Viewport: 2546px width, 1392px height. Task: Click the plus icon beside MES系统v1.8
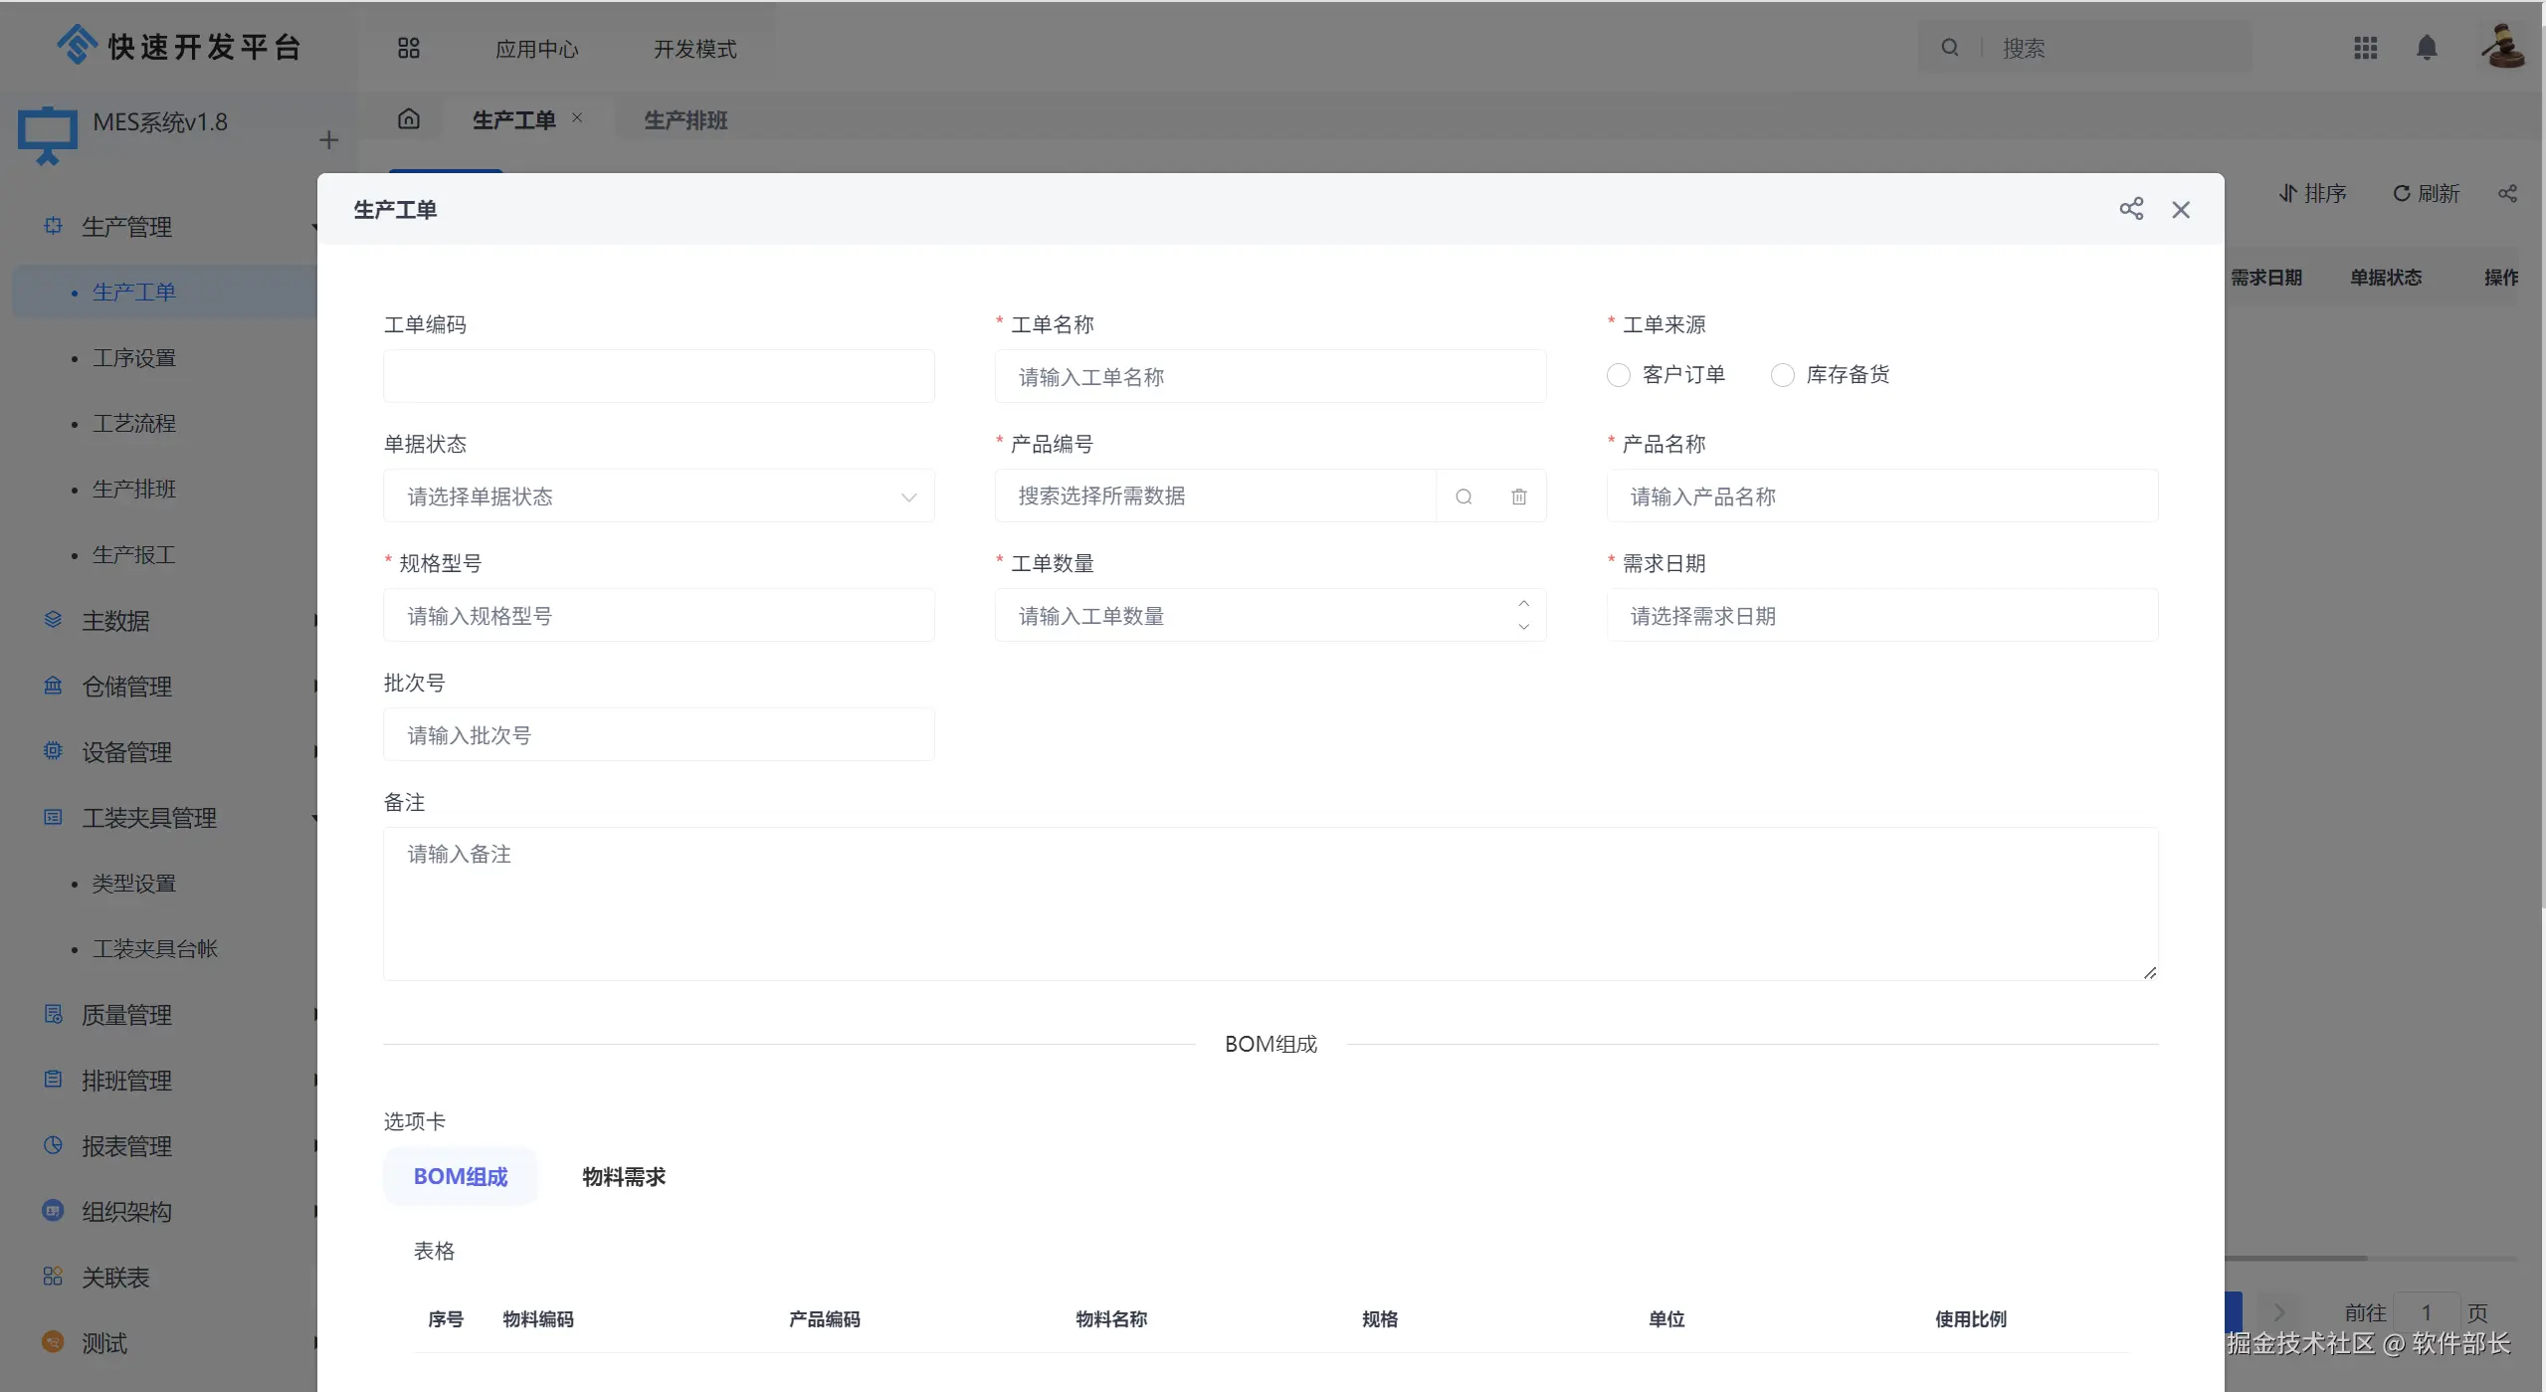click(x=328, y=140)
